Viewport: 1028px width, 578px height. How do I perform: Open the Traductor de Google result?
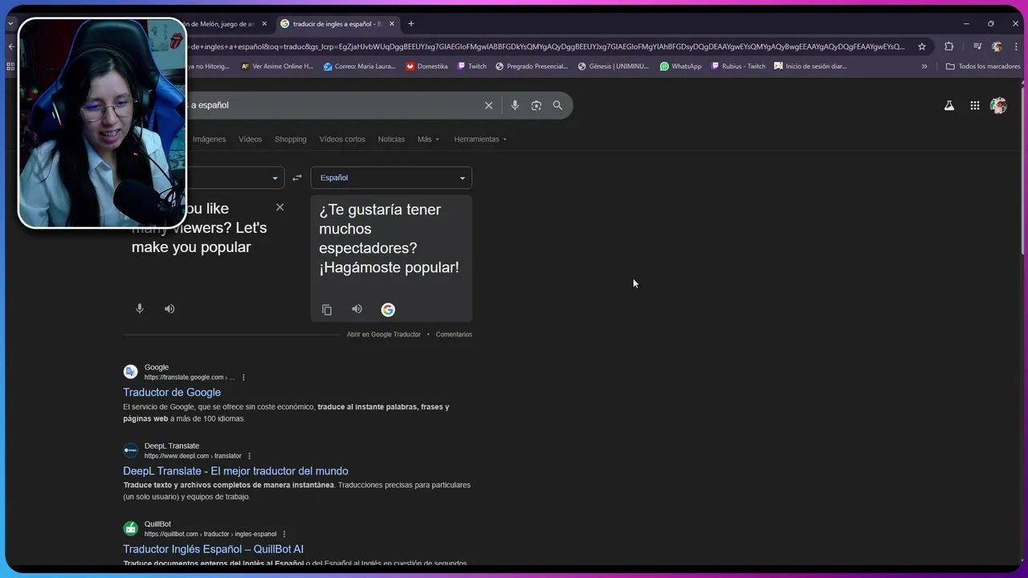point(172,392)
